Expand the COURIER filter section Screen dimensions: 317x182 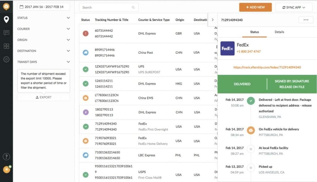point(43,29)
